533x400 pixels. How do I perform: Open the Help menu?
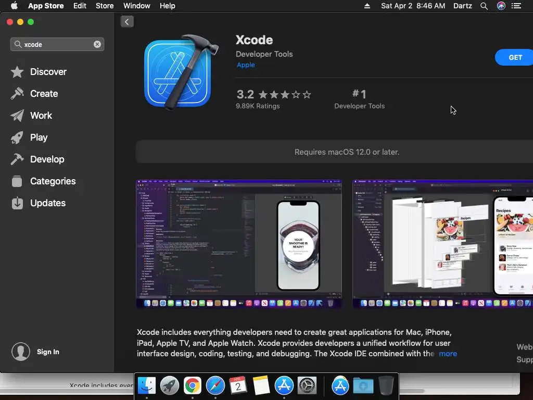(168, 6)
